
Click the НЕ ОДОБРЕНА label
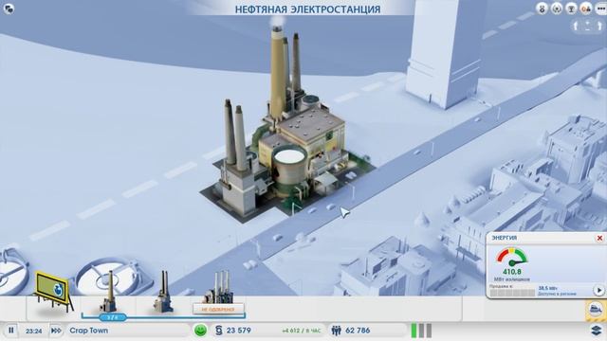(218, 310)
